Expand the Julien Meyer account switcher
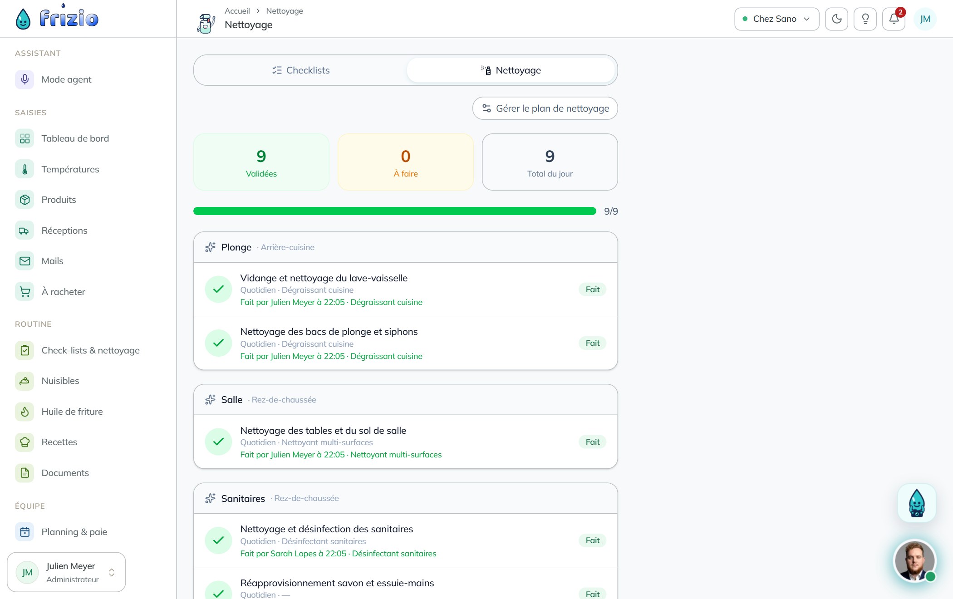This screenshot has width=953, height=599. 66,572
